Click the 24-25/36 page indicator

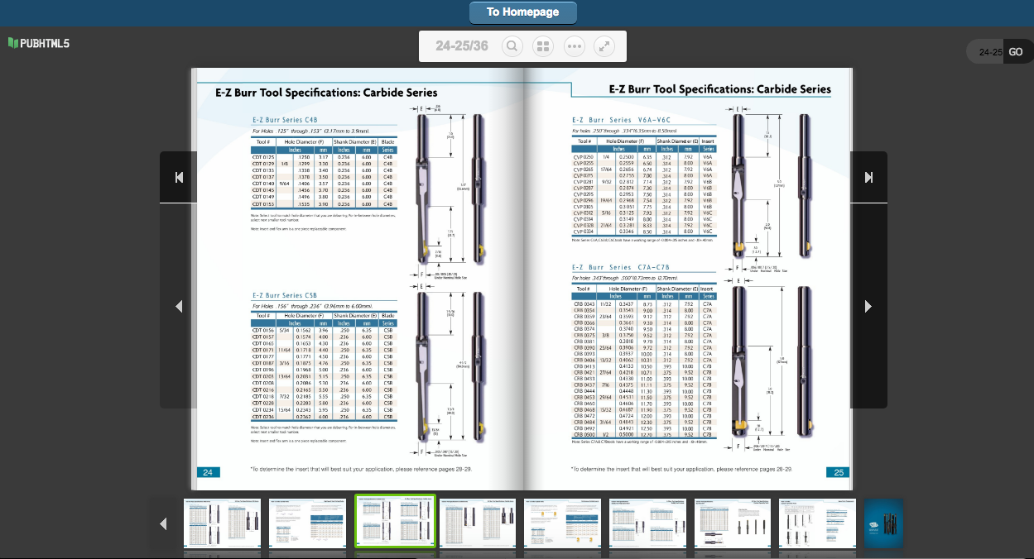[462, 46]
